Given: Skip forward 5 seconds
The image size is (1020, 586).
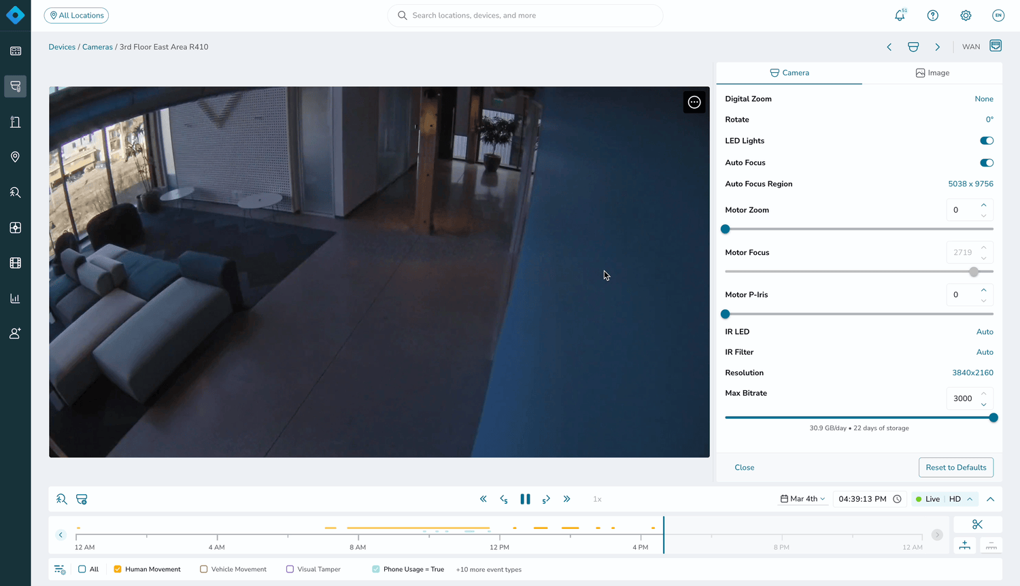Looking at the screenshot, I should click(546, 499).
